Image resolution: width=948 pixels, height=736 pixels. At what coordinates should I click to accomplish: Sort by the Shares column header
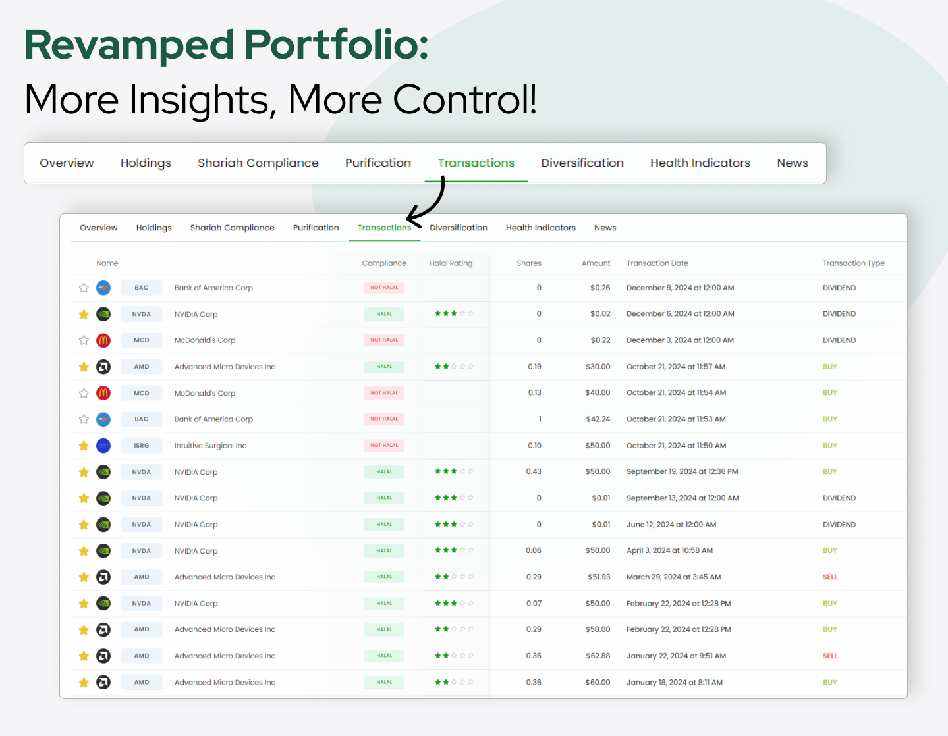529,263
